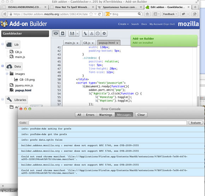Open jquery.min.js in the tree
Image resolution: width=205 pixels, height=196 pixels.
(24, 85)
